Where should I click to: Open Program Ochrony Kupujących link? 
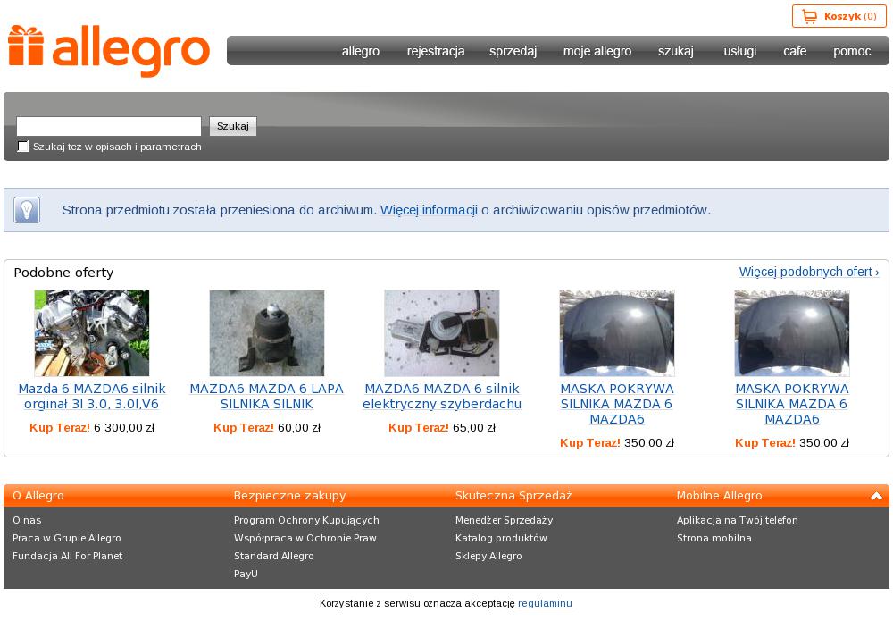[x=306, y=520]
